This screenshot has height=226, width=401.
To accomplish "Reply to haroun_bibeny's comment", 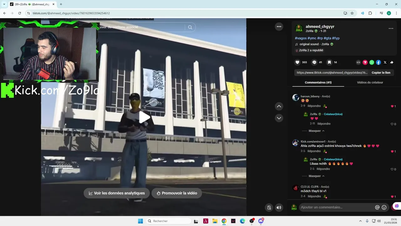I will [x=314, y=106].
